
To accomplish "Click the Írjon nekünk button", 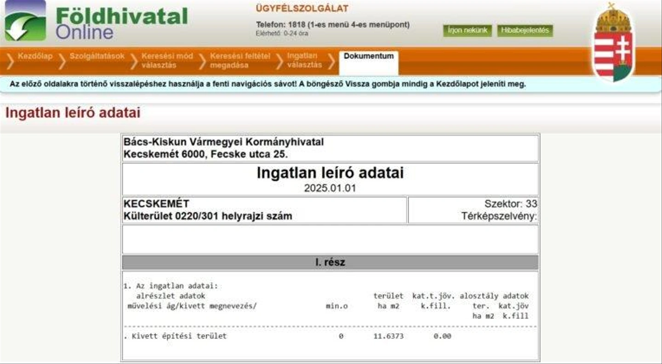I will 467,30.
